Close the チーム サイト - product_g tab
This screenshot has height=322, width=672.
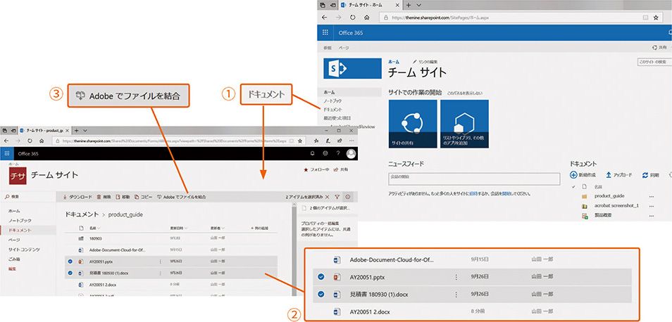(x=68, y=130)
